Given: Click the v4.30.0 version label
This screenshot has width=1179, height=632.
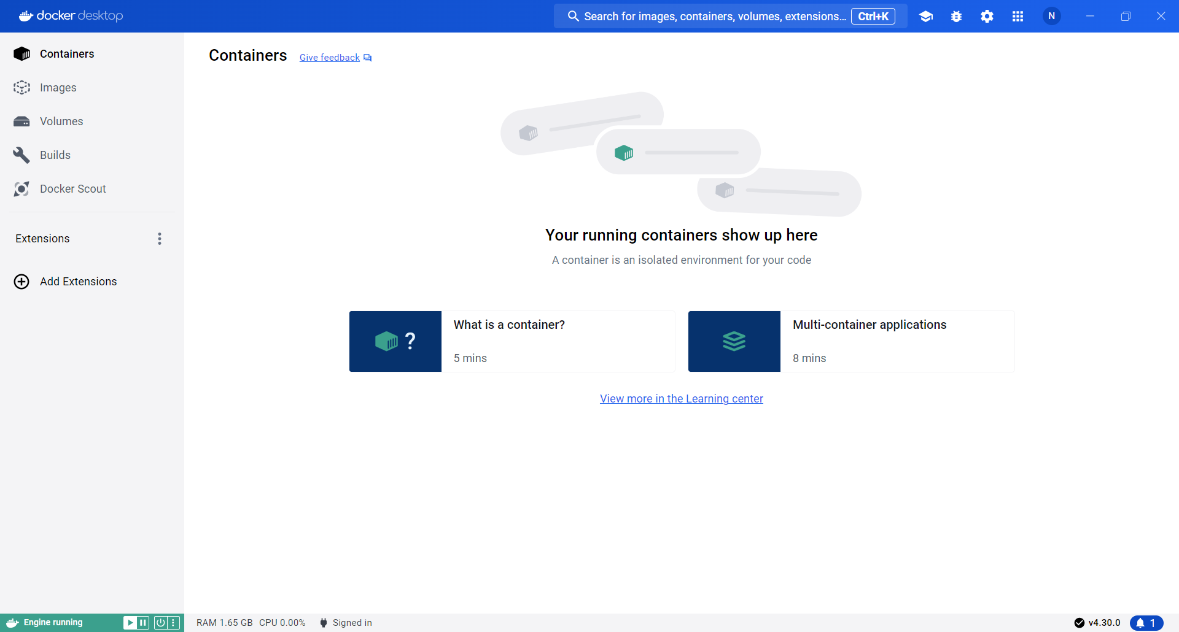Looking at the screenshot, I should click(1105, 623).
